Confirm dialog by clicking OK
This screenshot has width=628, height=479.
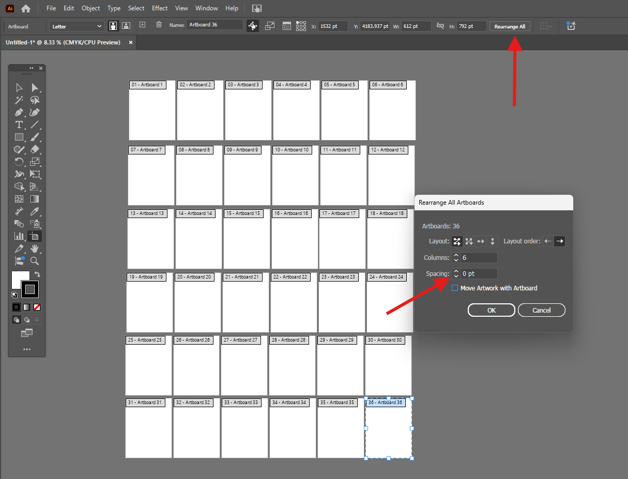[x=491, y=310]
